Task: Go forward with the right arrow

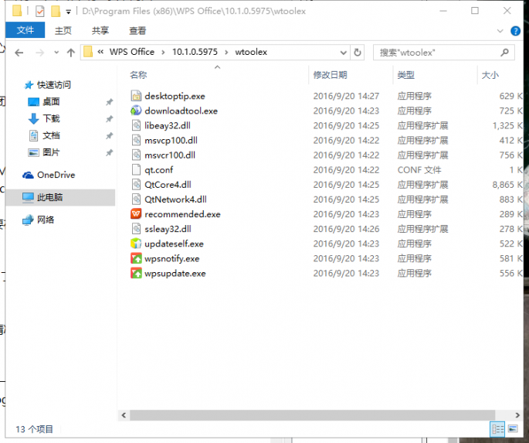Action: (40, 53)
